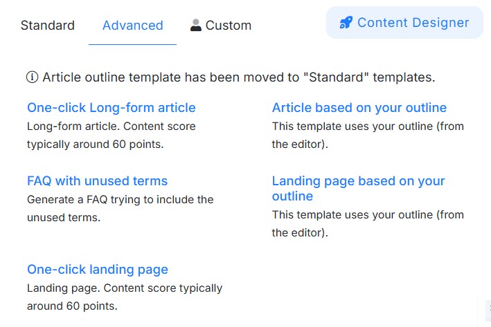The height and width of the screenshot is (327, 491).
Task: Open the Content Designer button
Action: [404, 23]
